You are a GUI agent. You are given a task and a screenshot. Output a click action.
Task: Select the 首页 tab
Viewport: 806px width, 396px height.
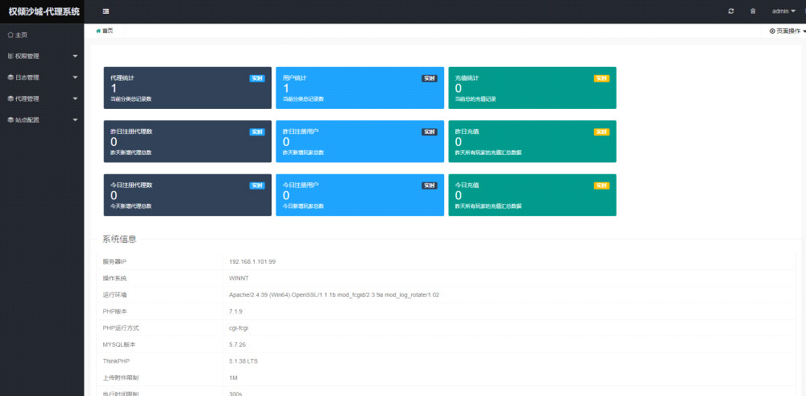(105, 31)
